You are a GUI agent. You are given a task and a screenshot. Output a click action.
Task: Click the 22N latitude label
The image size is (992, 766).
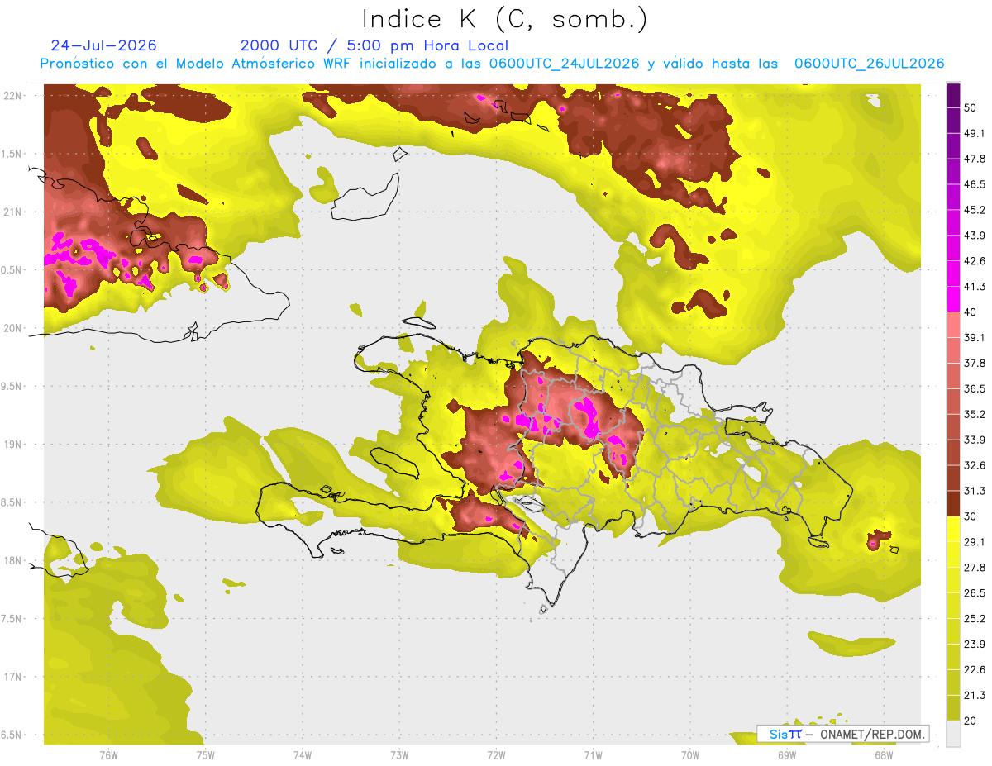[x=14, y=96]
